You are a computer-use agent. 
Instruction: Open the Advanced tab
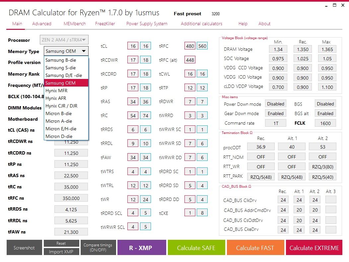pos(41,24)
